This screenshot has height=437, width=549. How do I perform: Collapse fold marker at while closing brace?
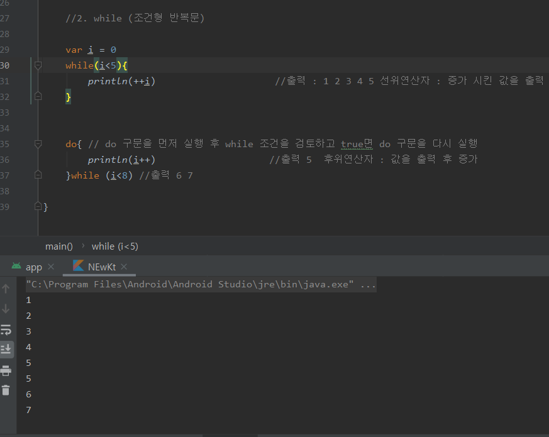[38, 96]
